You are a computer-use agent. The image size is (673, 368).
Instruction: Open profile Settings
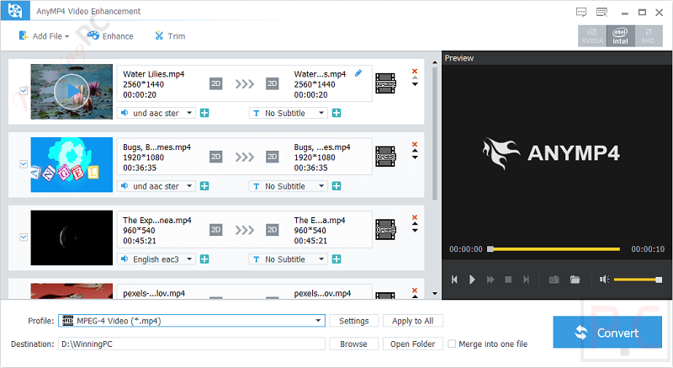click(x=353, y=321)
